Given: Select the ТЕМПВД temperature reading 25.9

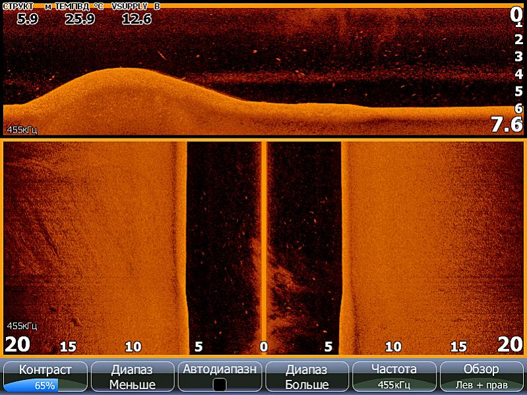Looking at the screenshot, I should [80, 18].
